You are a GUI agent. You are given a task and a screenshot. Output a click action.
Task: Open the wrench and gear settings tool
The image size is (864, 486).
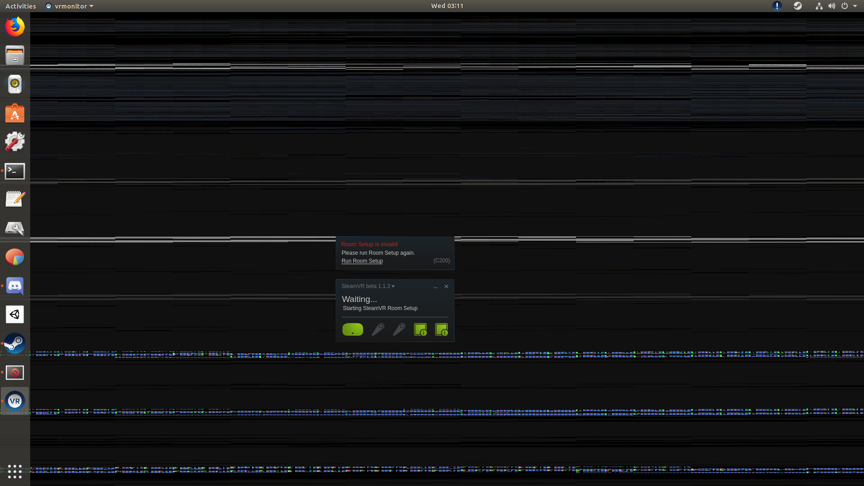pos(15,142)
